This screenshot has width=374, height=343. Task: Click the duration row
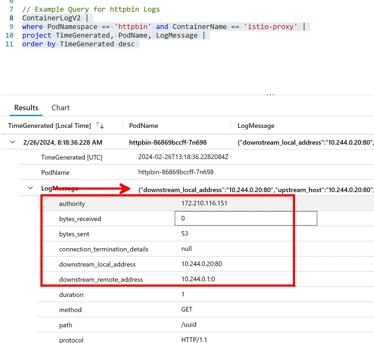(71, 295)
